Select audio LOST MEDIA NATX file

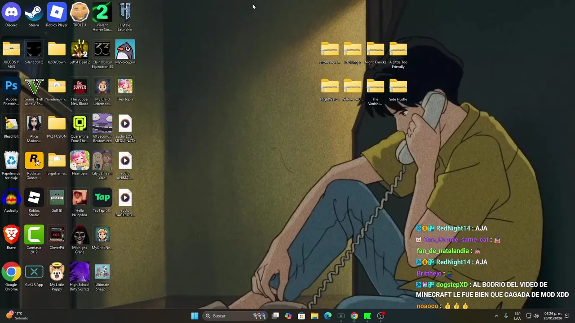[125, 129]
